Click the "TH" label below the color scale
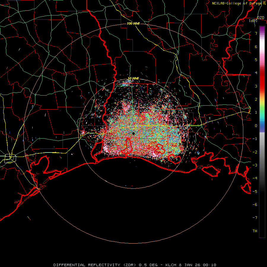The height and width of the screenshot is (267, 267). click(255, 231)
